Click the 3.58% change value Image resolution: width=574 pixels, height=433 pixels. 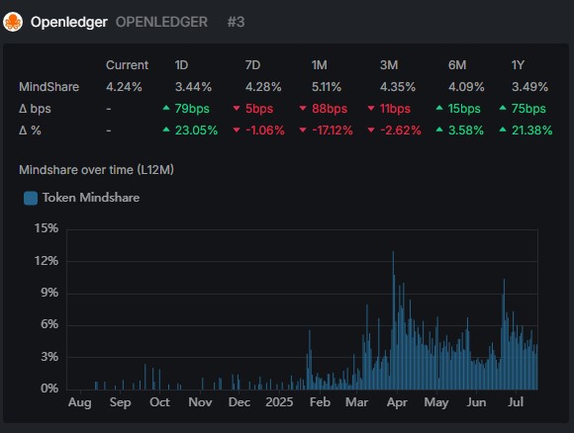pyautogui.click(x=466, y=130)
